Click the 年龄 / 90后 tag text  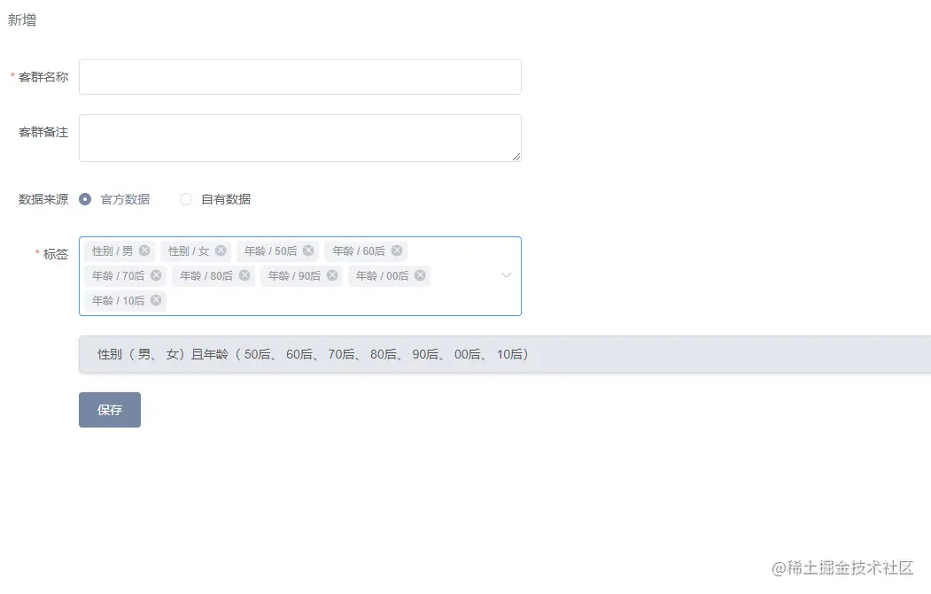click(294, 276)
